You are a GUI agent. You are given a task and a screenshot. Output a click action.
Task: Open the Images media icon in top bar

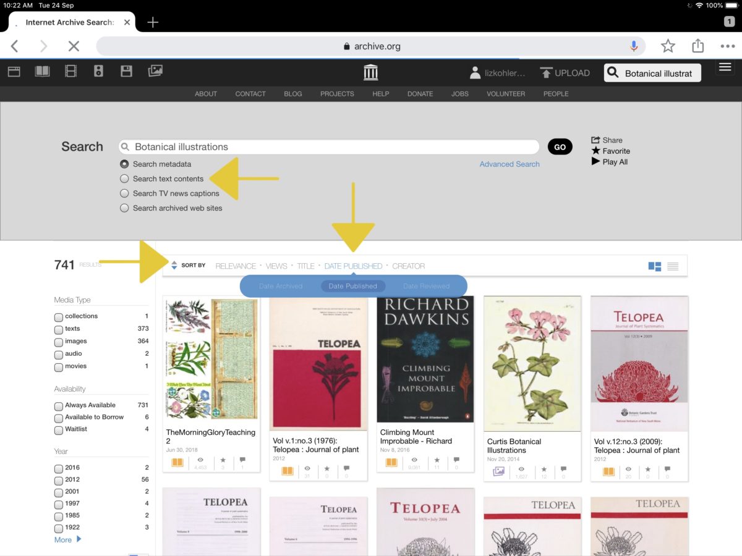(x=155, y=72)
